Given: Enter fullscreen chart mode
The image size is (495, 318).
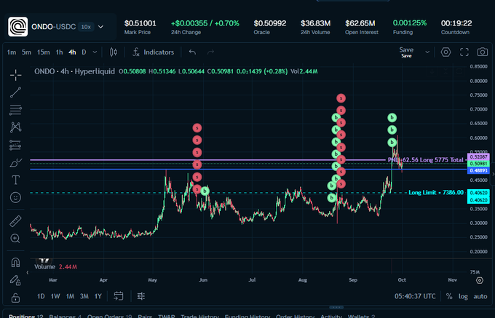Looking at the screenshot, I should (x=464, y=52).
